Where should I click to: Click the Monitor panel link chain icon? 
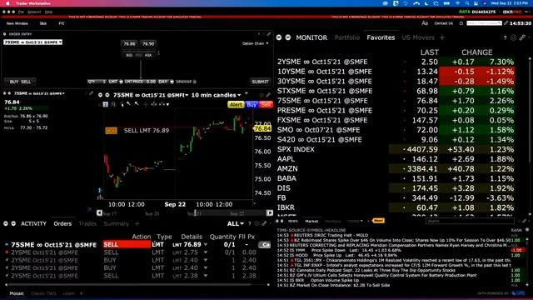tap(522, 37)
